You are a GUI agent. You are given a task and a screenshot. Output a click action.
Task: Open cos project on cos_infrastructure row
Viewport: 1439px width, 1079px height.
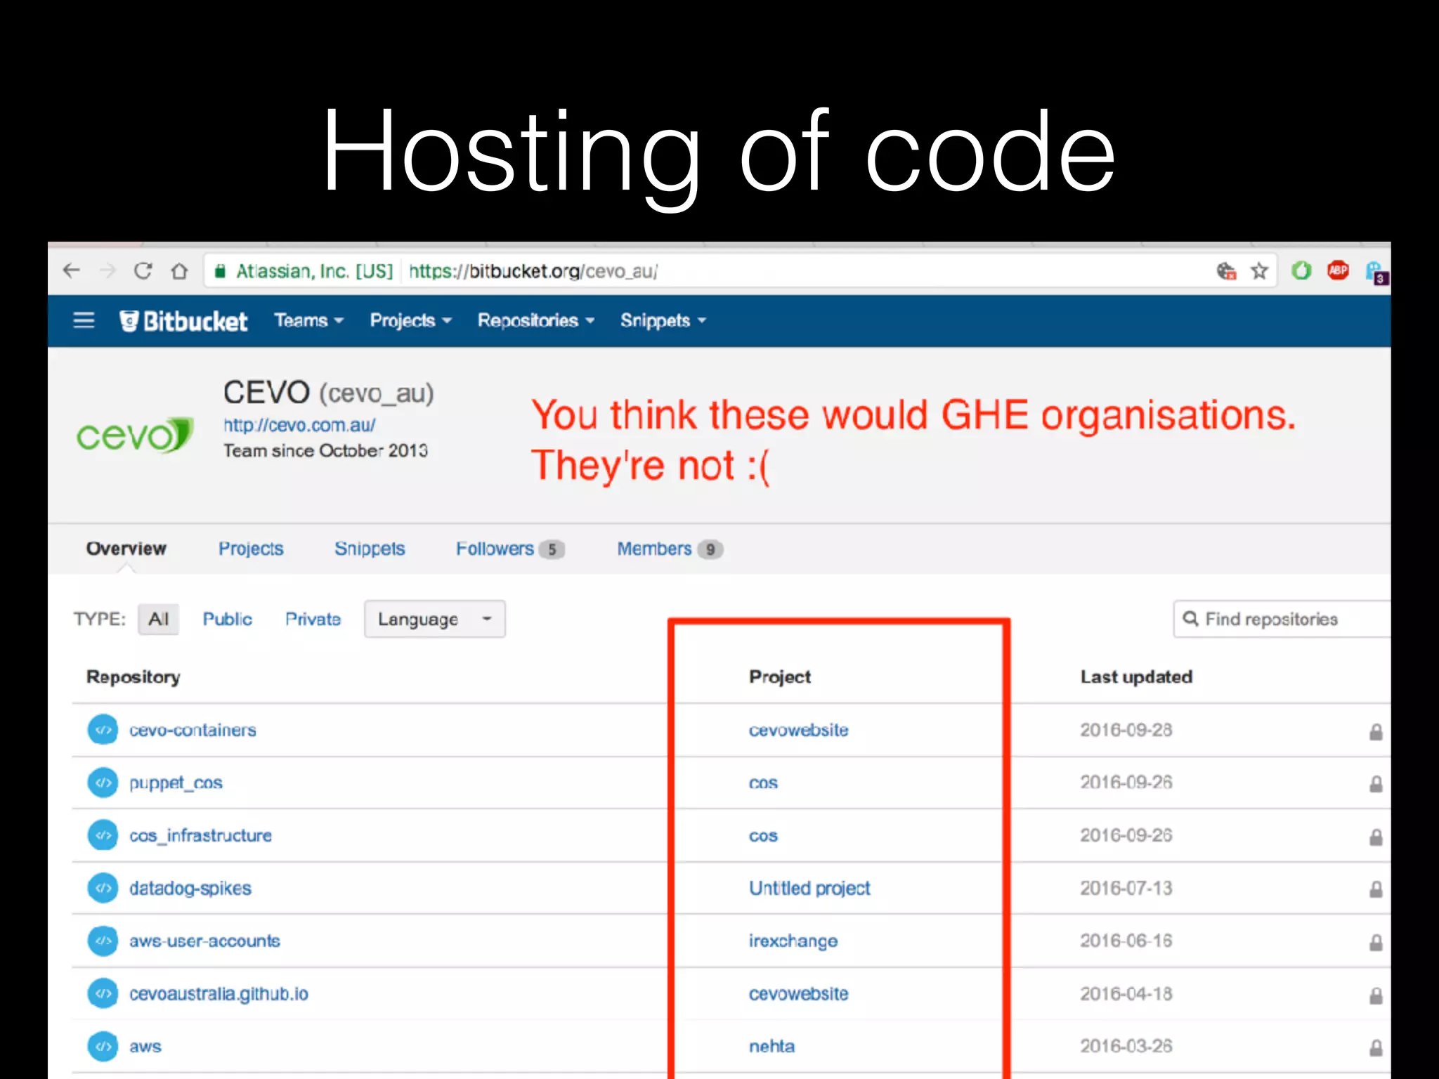coord(763,836)
